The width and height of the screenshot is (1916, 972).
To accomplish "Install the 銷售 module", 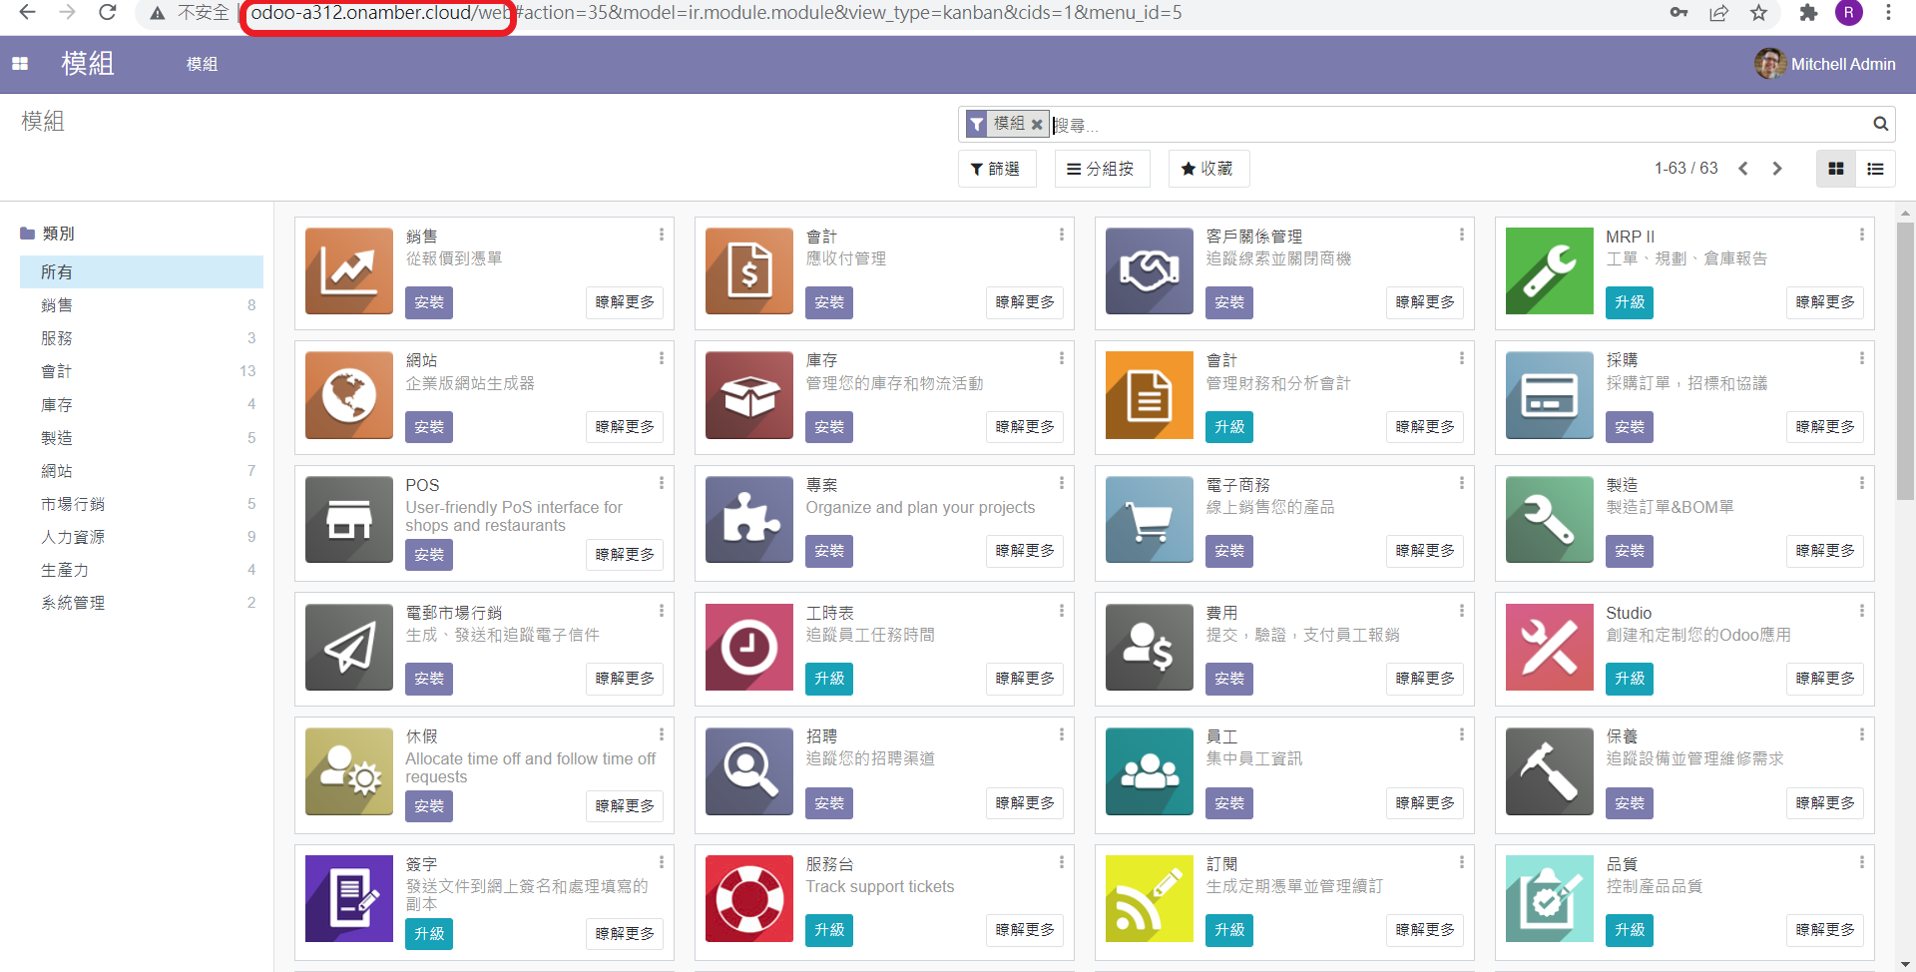I will tap(429, 302).
